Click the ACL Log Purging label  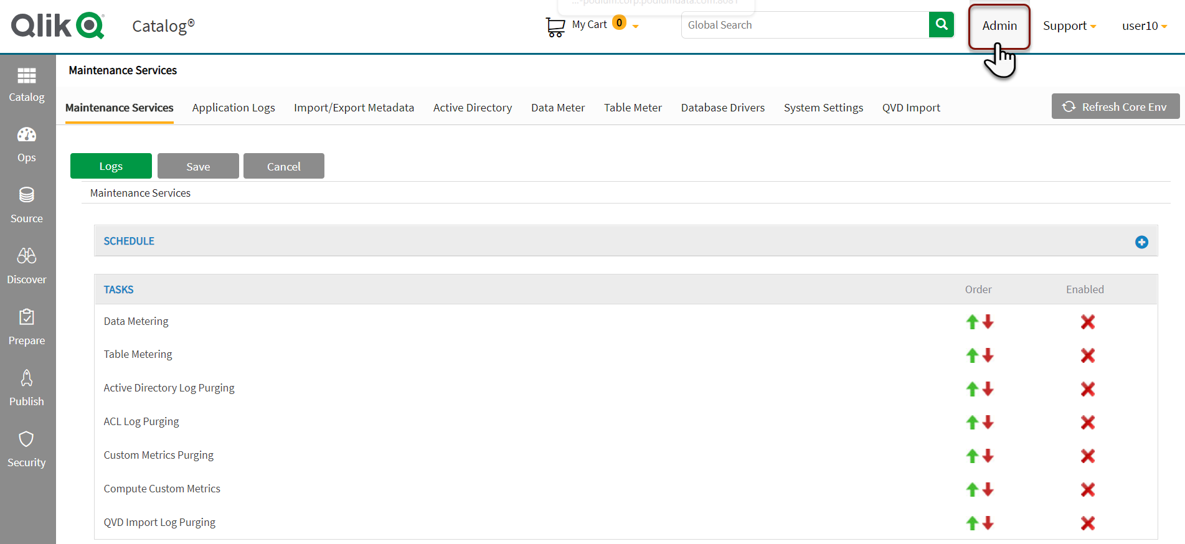click(141, 421)
